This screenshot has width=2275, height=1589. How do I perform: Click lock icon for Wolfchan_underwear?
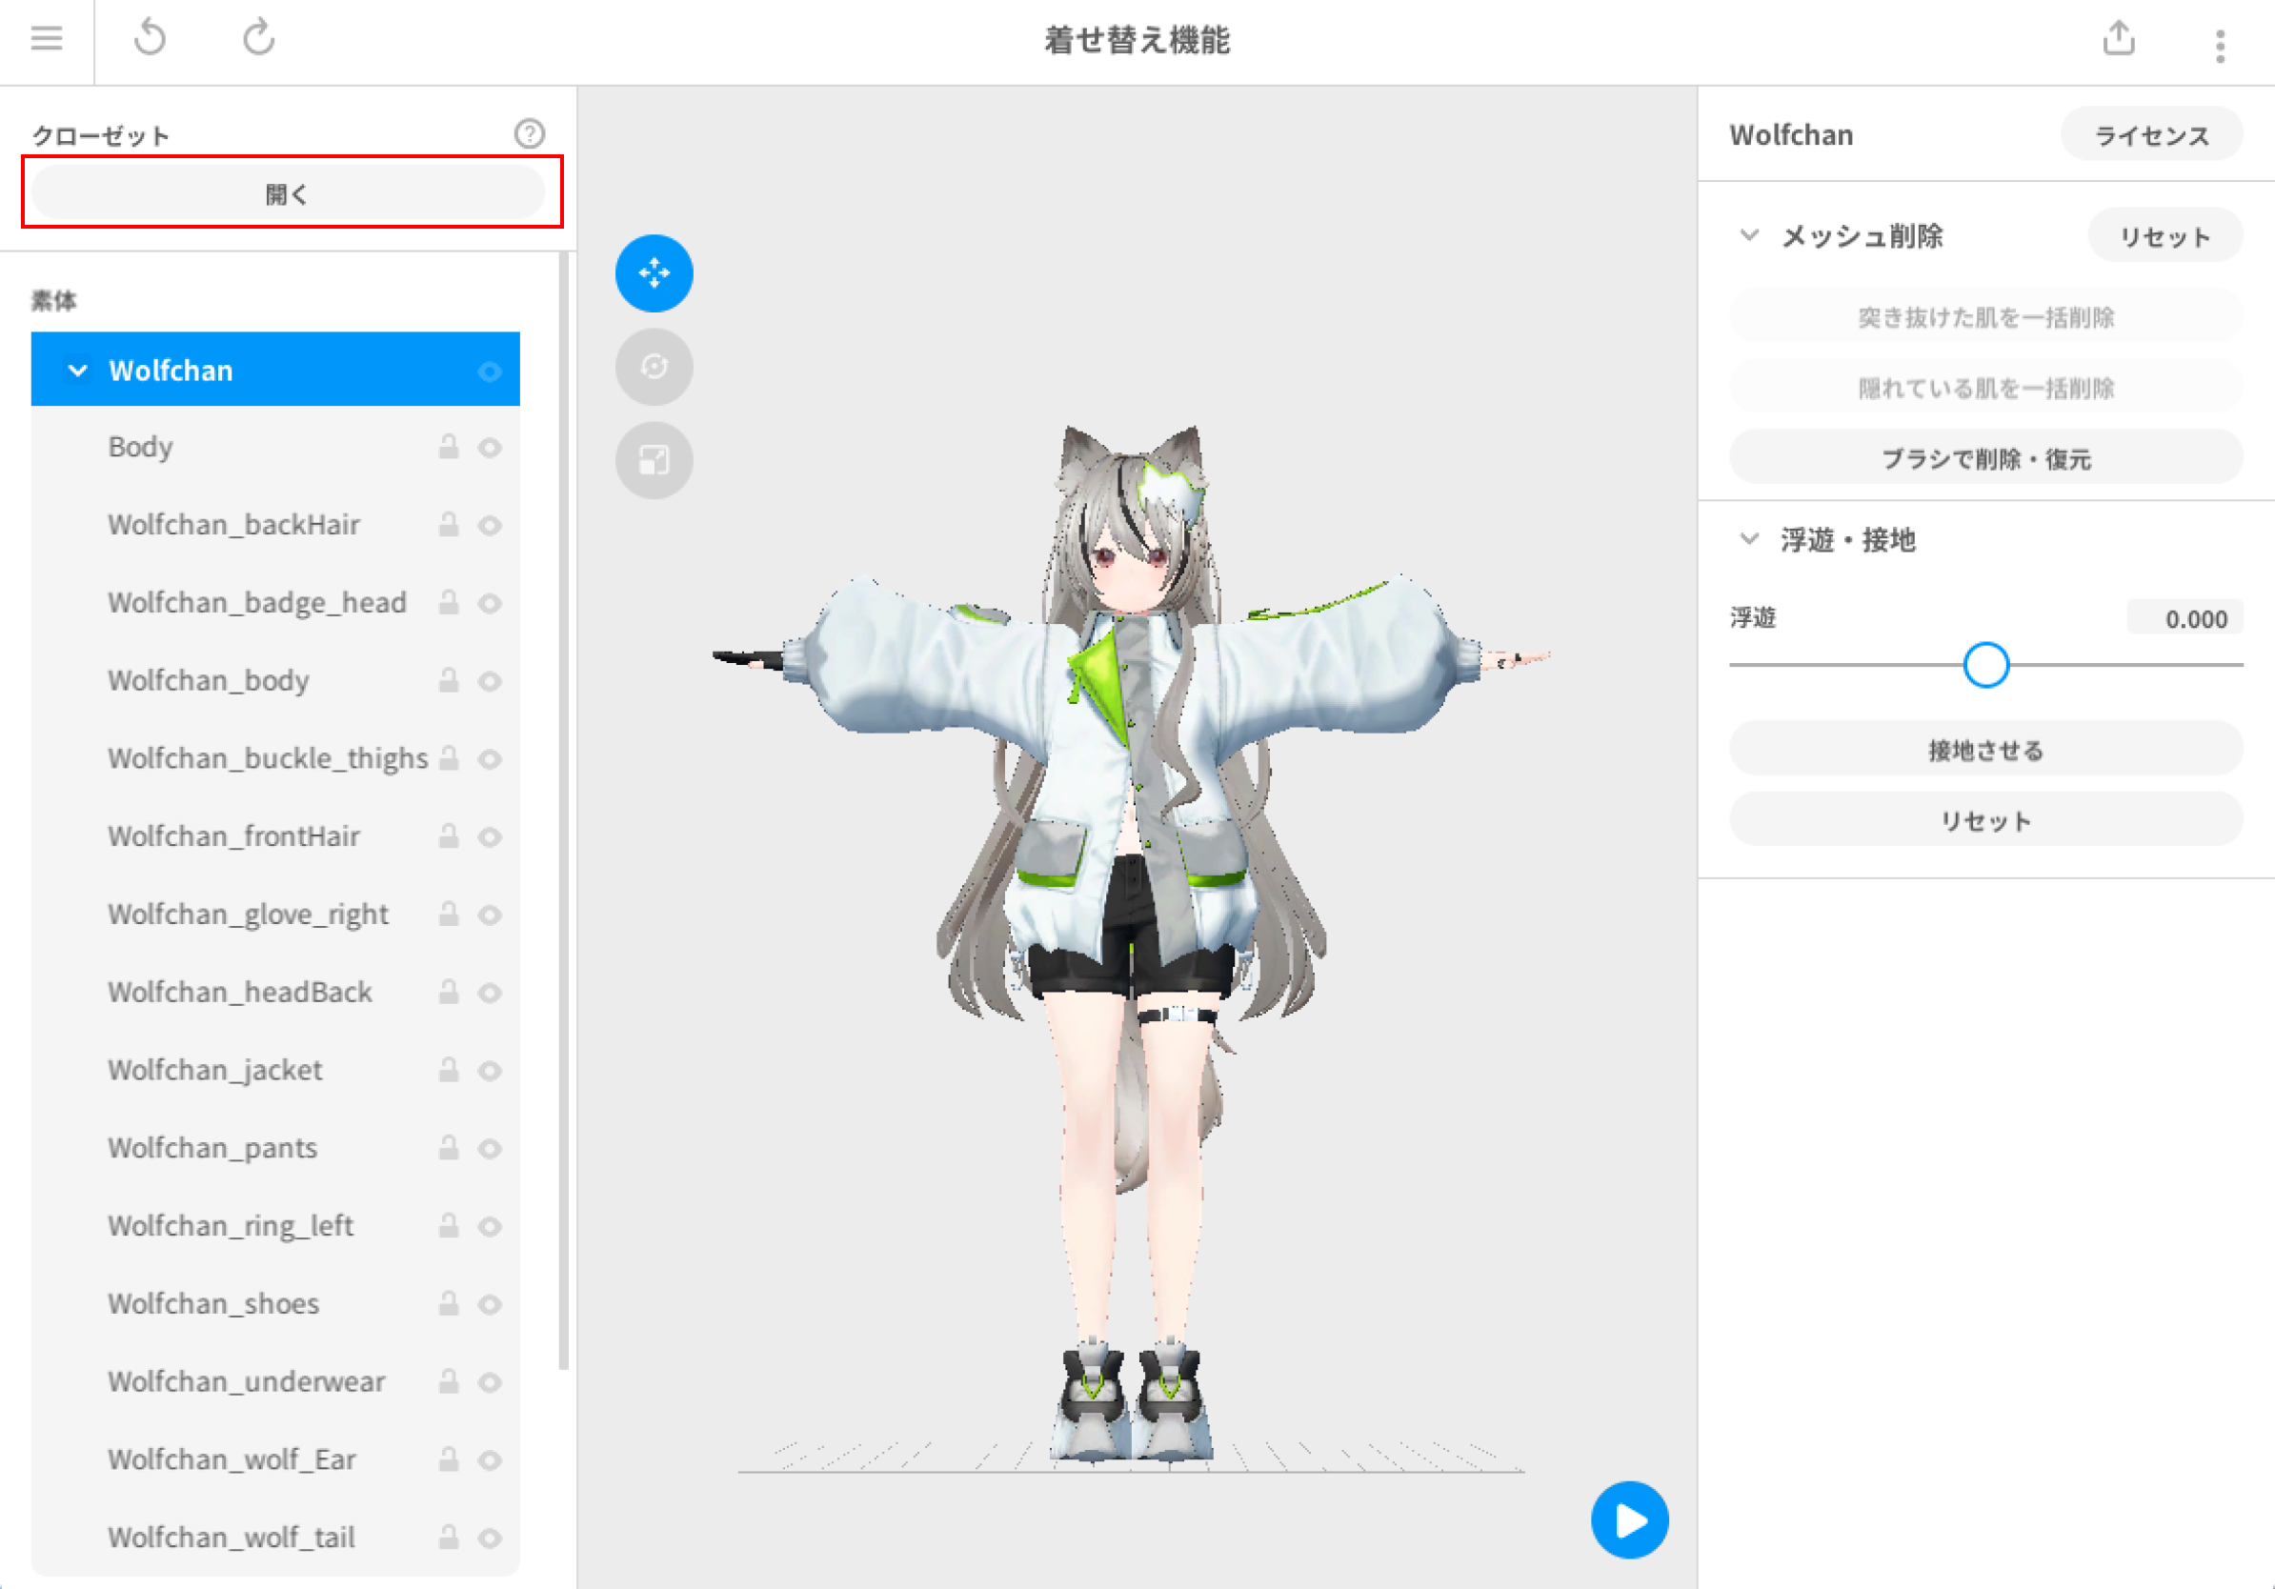(449, 1381)
